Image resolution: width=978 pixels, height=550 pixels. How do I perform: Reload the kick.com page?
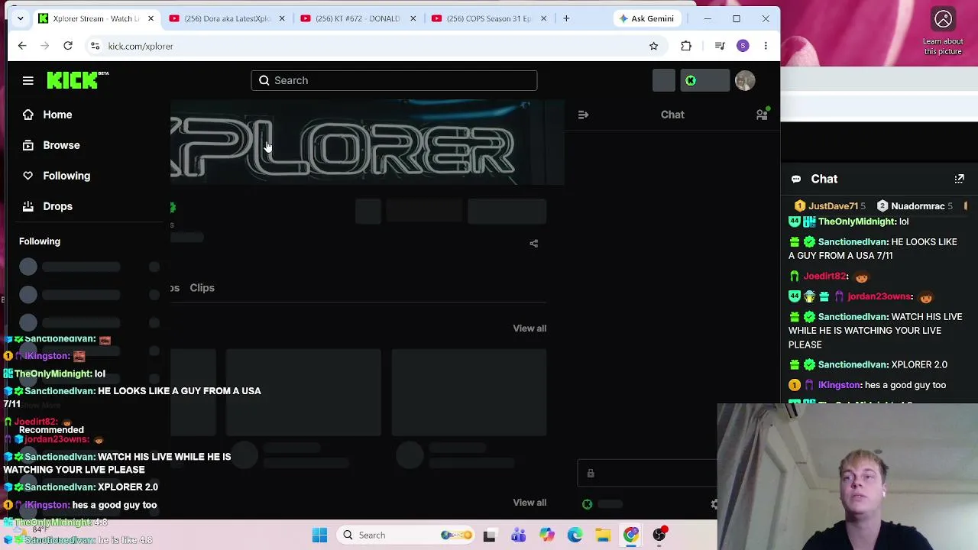coord(68,46)
